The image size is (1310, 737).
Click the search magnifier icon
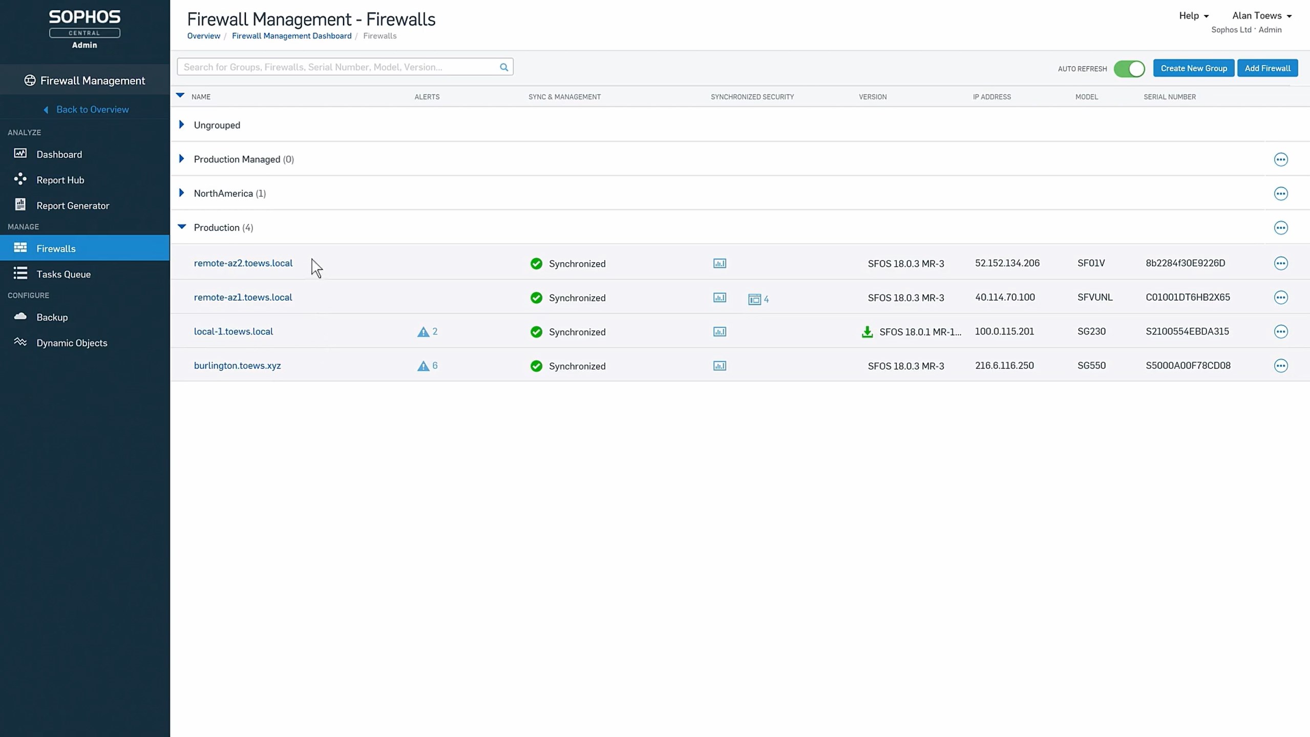504,67
